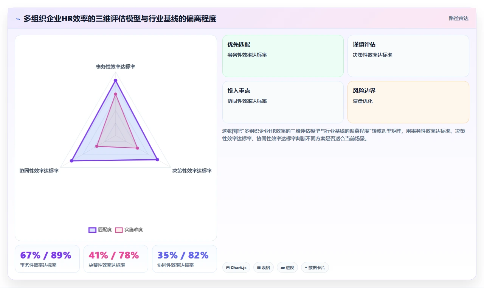This screenshot has height=288, width=484.
Task: Click the pink 协同性 vertex data point
Action: click(x=97, y=146)
